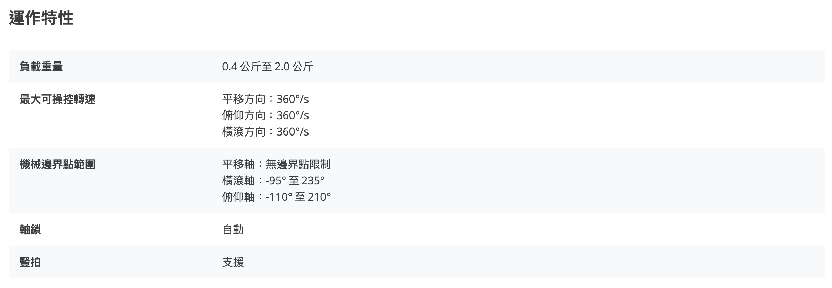Select the 最大可操控轉速 label
Screen dimensions: 832x288
point(57,99)
